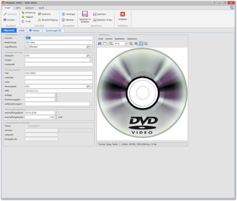
Task: Click the image status bar text Format: Jpeg, Farbe
Action: [108, 144]
